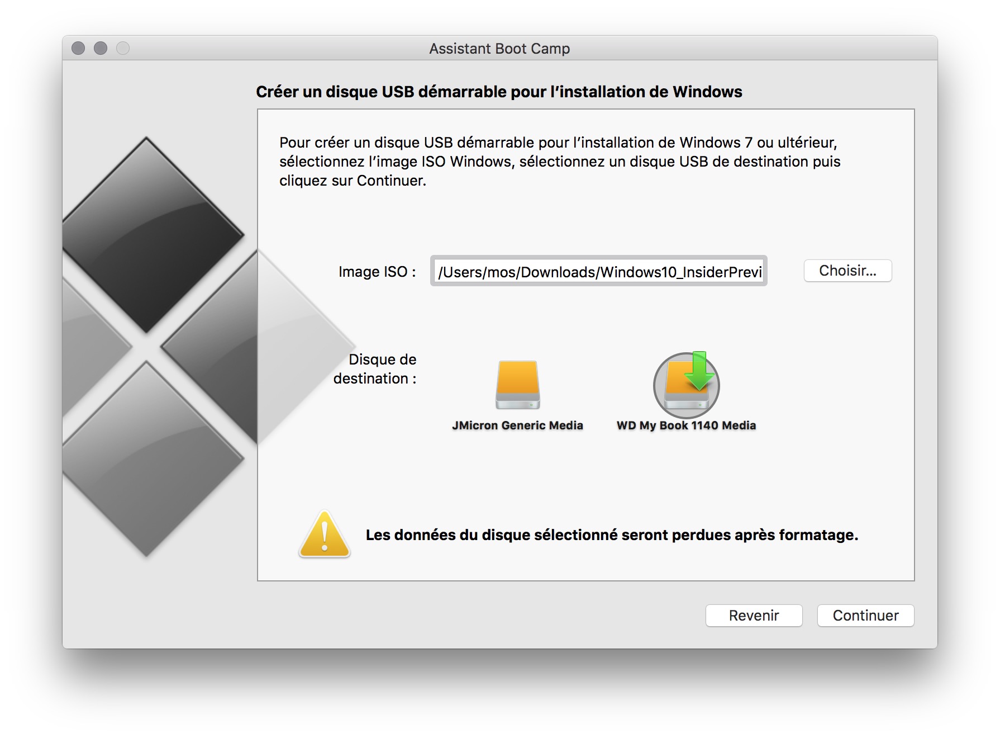This screenshot has height=738, width=1000.
Task: Select the WD My Book 1140 Media disk
Action: (686, 385)
